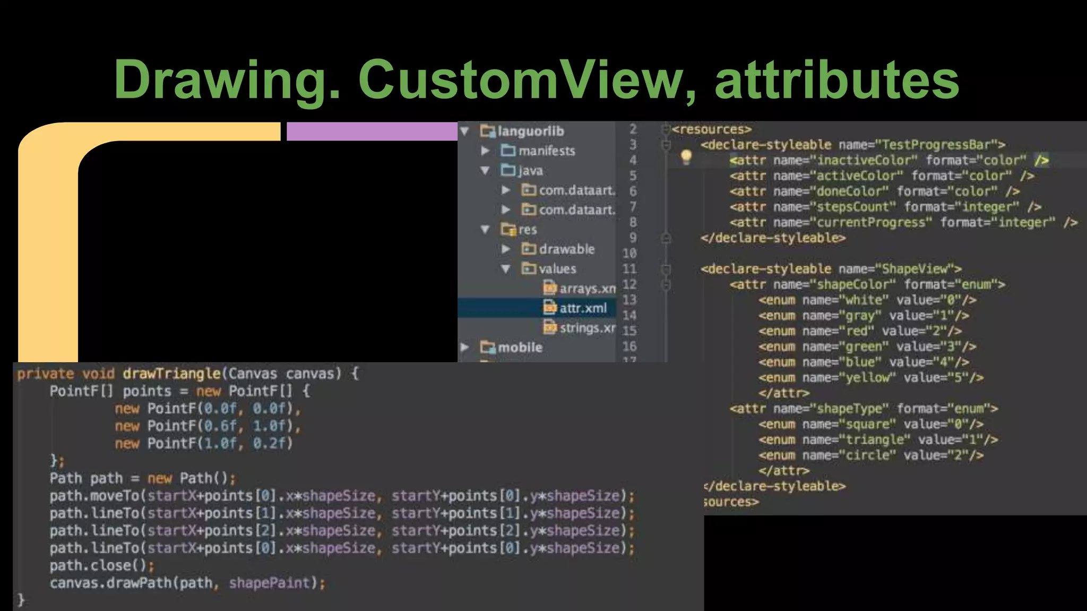The width and height of the screenshot is (1087, 611).
Task: Select values in project tree
Action: click(557, 269)
